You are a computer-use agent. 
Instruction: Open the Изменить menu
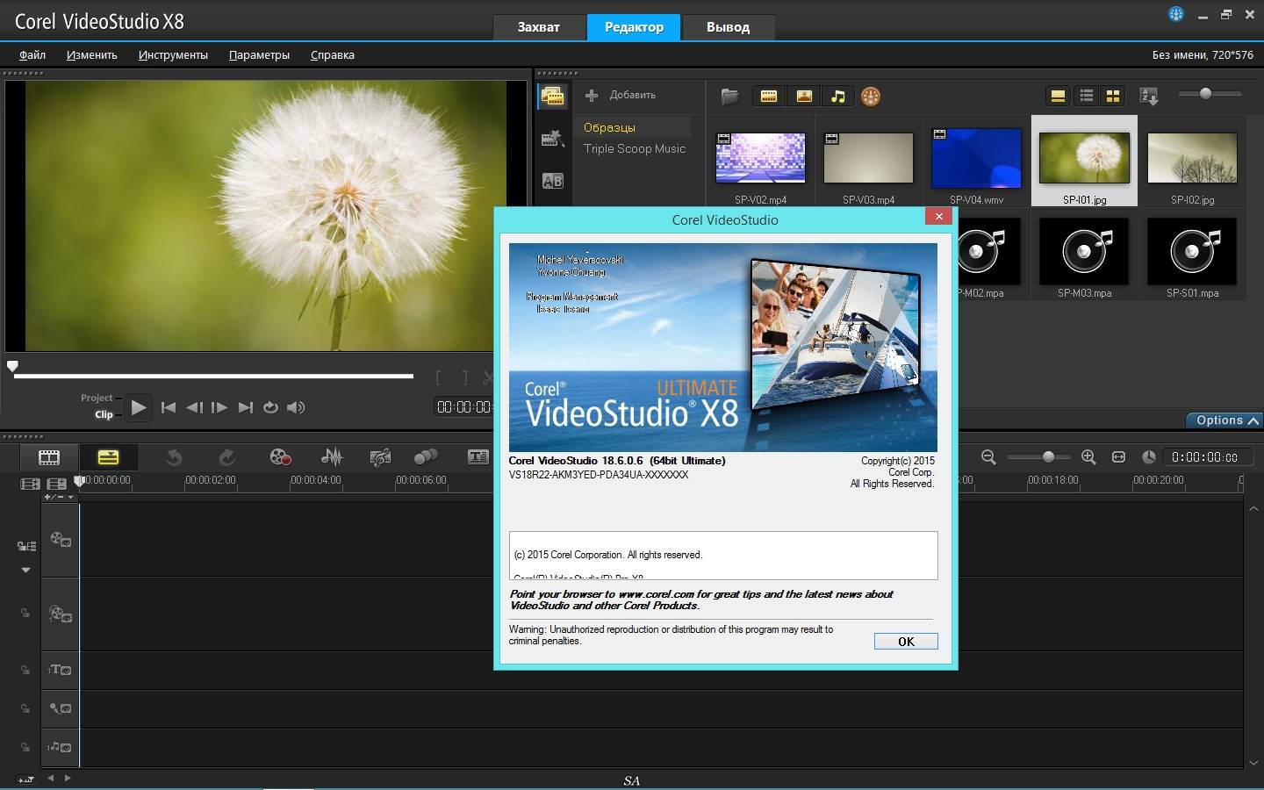pos(92,54)
